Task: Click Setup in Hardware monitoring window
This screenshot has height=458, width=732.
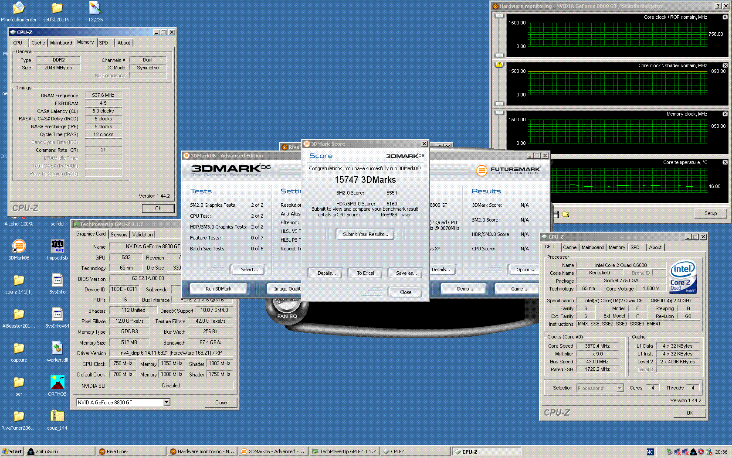Action: (x=710, y=213)
